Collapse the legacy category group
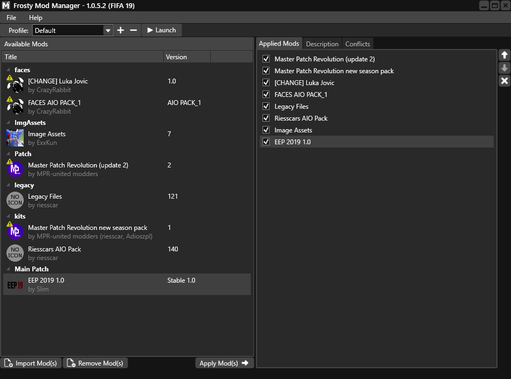 (x=8, y=185)
